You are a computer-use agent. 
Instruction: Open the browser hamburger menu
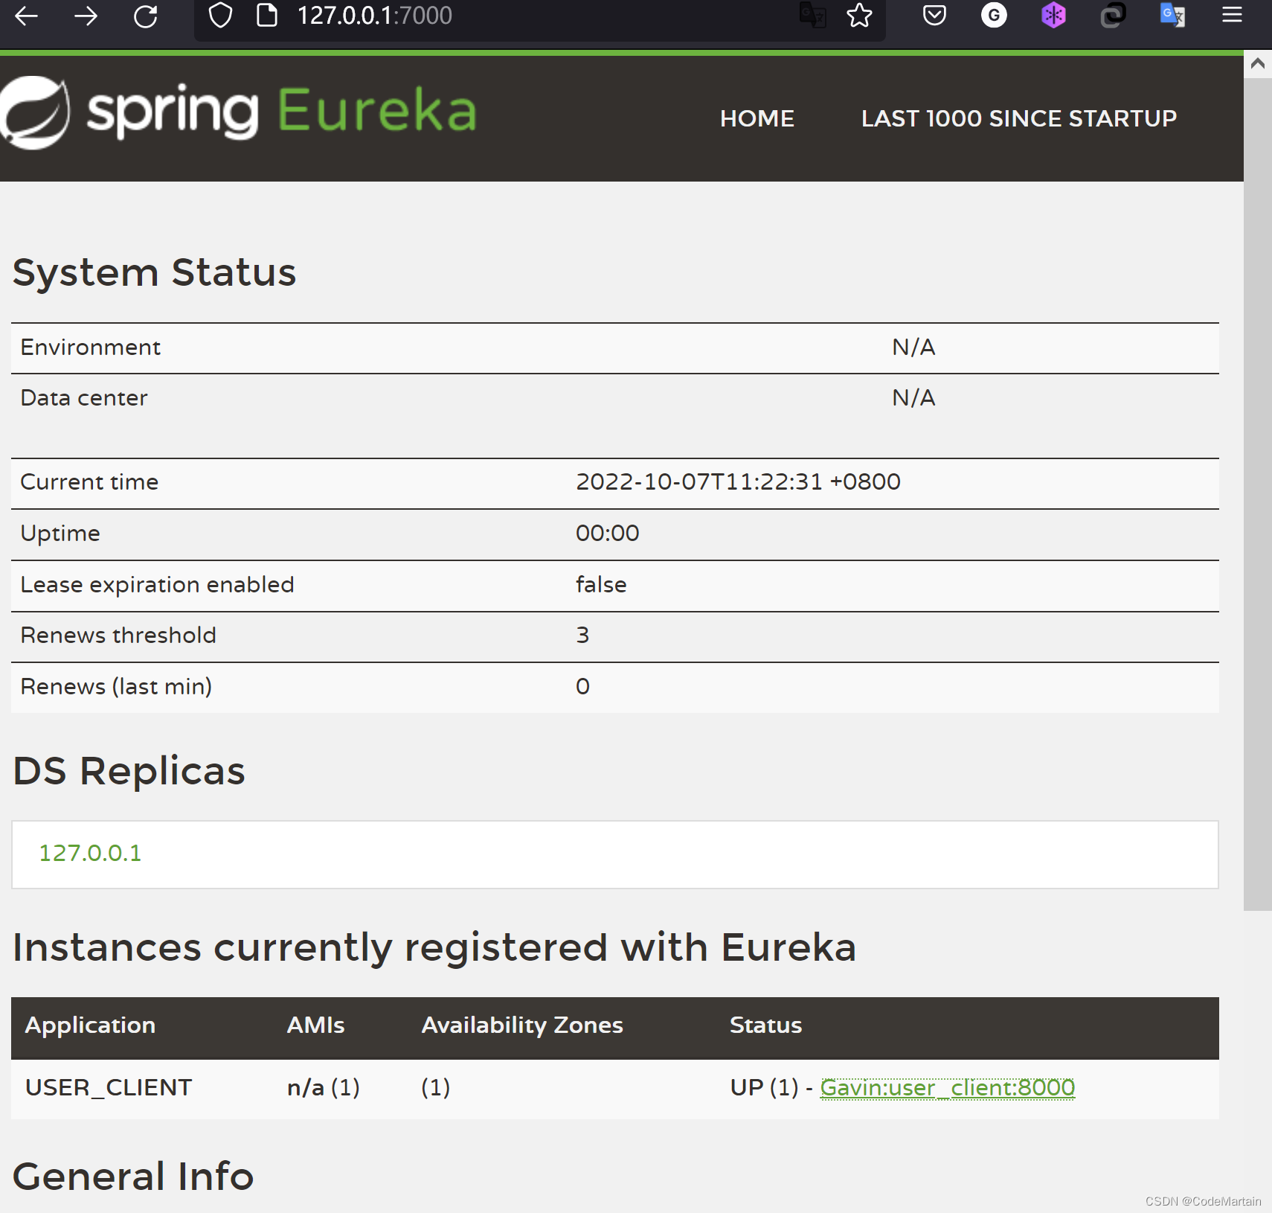[x=1232, y=15]
